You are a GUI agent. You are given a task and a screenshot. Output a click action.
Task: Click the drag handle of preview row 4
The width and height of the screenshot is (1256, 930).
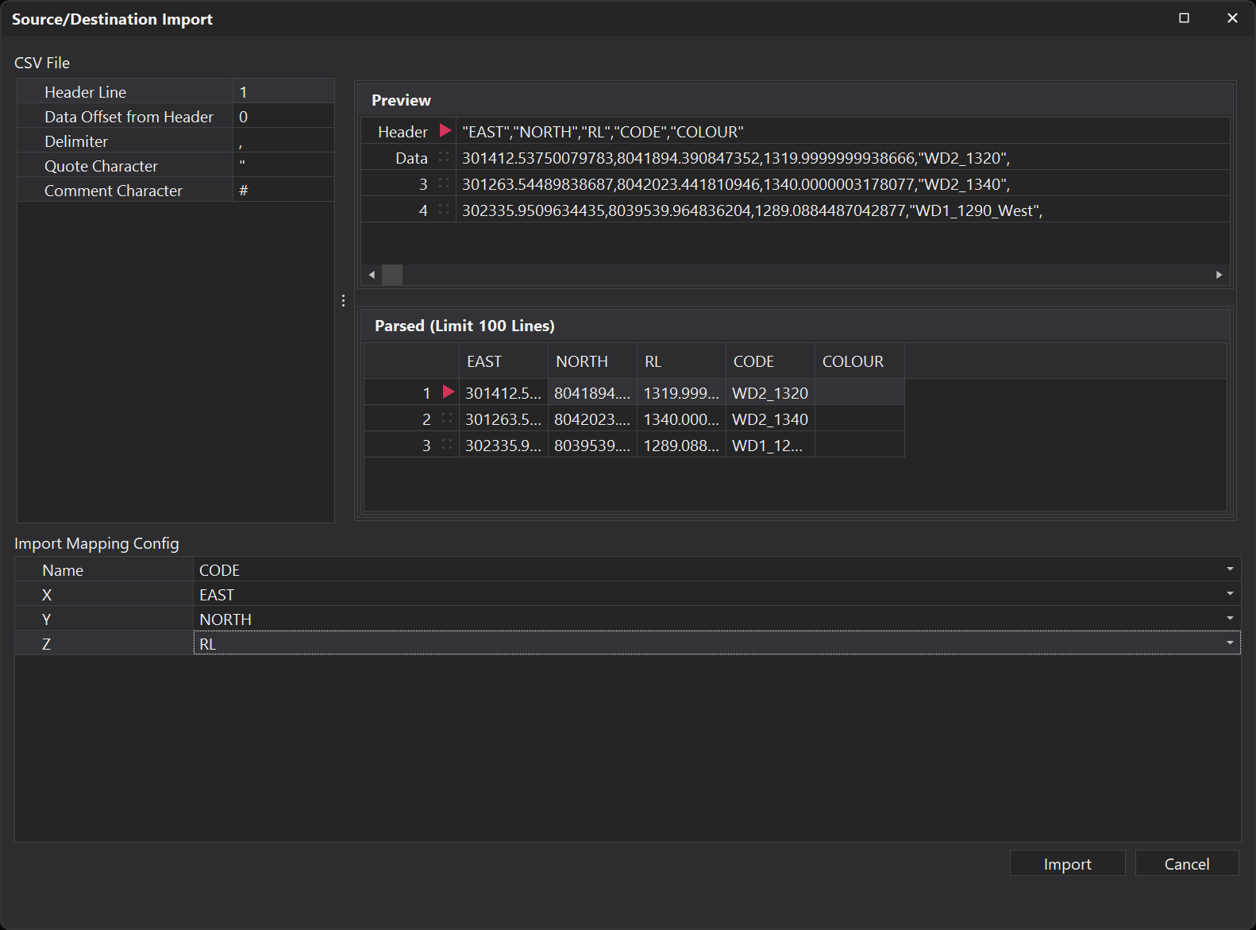click(x=444, y=210)
